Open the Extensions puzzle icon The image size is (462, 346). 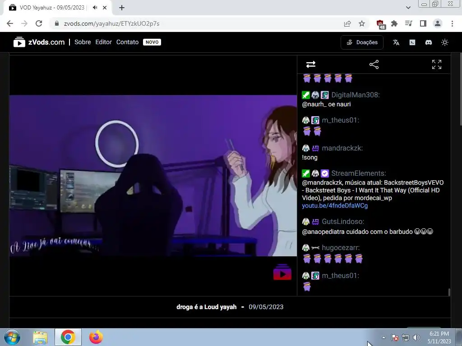point(394,23)
